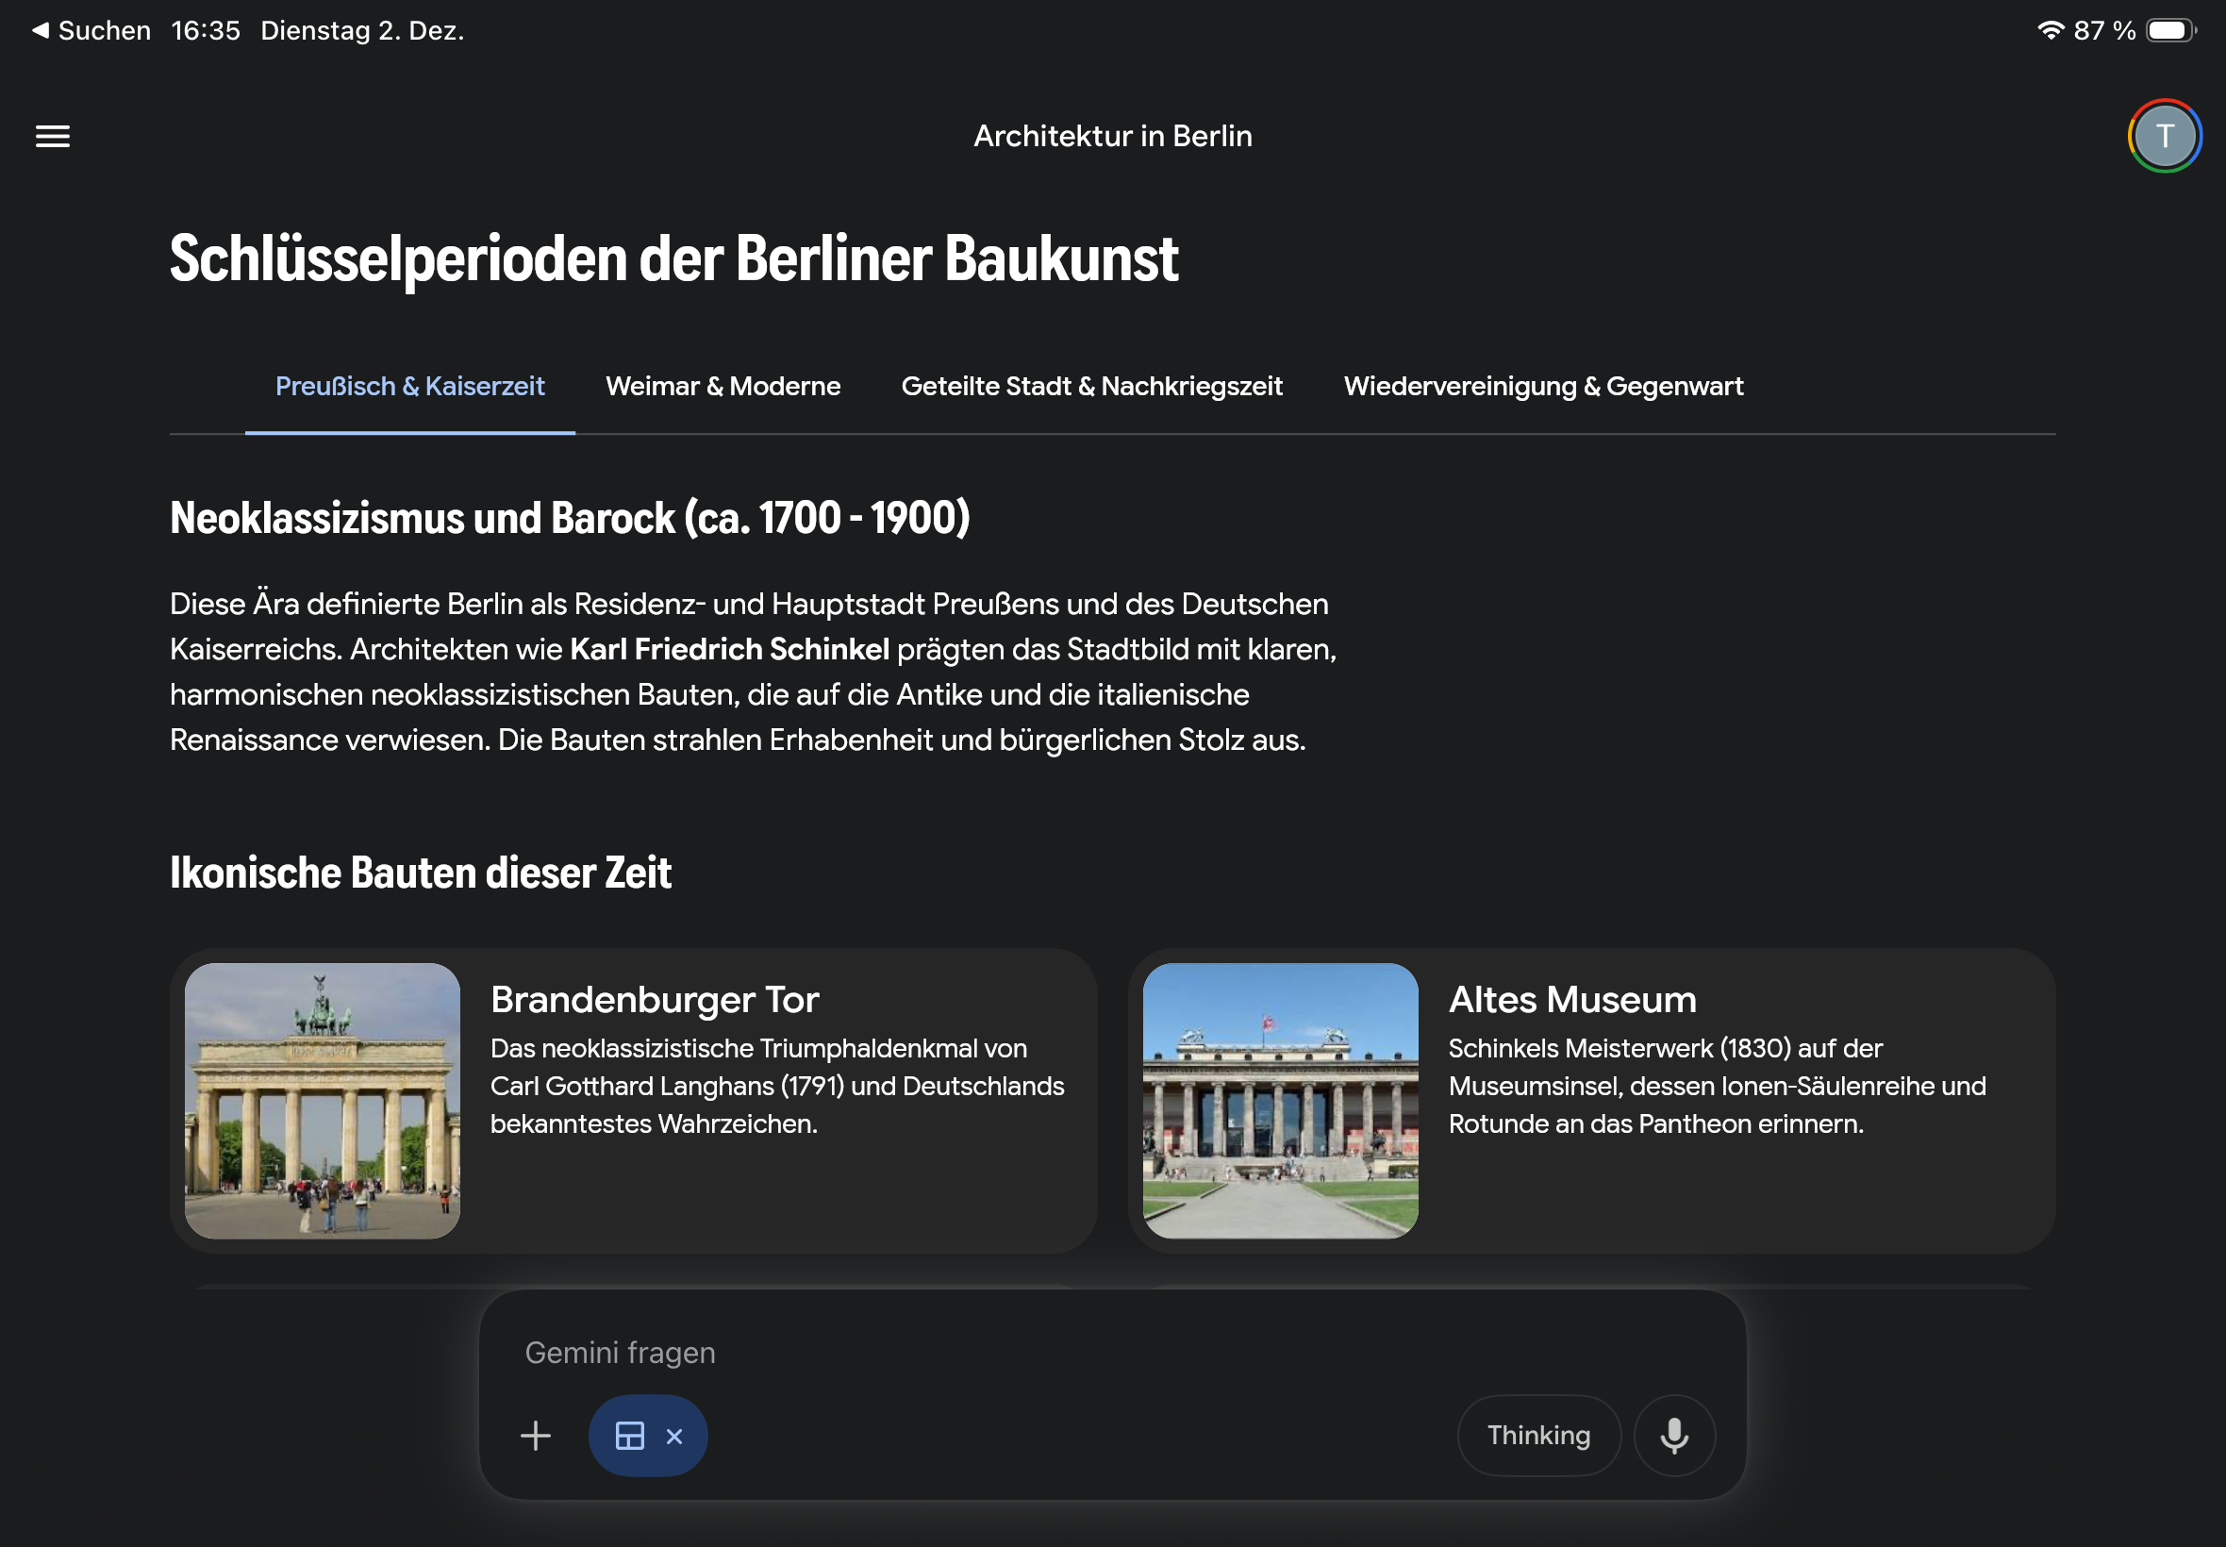Open Wiedervereinigung & Gegenwart tab

pyautogui.click(x=1543, y=386)
